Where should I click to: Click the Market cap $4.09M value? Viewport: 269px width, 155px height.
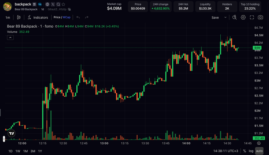114,8
